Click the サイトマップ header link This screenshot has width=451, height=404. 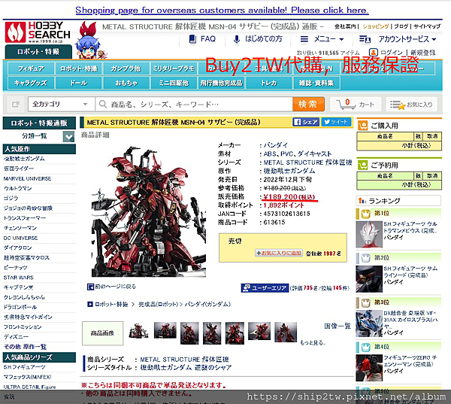(427, 26)
